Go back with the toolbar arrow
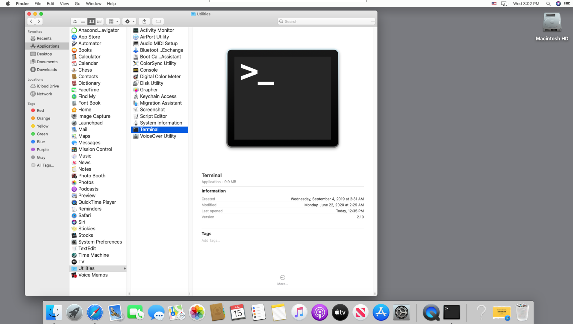The width and height of the screenshot is (573, 324). click(x=31, y=21)
